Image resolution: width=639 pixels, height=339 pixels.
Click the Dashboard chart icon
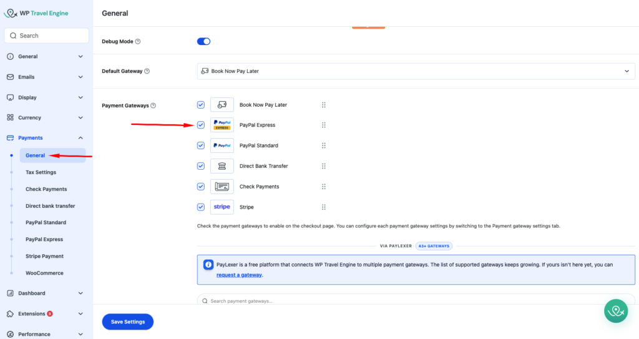click(x=10, y=293)
